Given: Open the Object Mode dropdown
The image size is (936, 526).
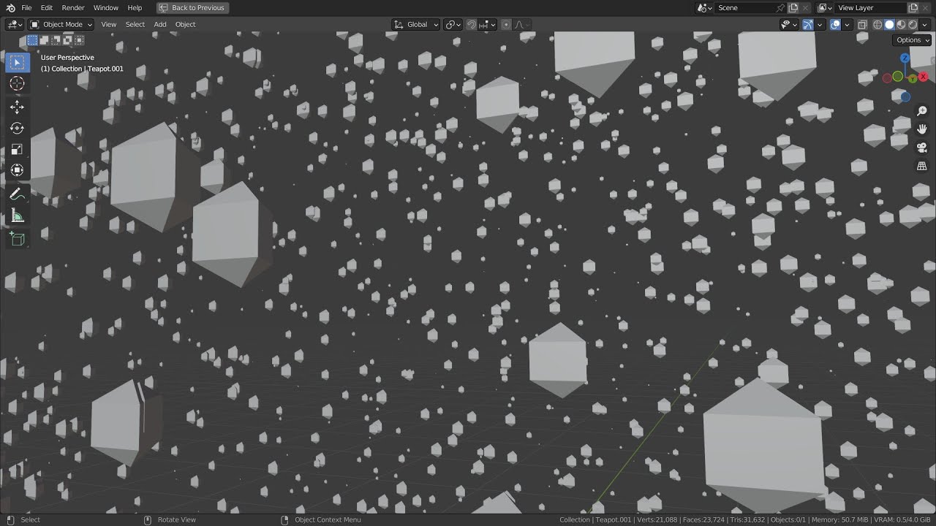Looking at the screenshot, I should point(61,24).
